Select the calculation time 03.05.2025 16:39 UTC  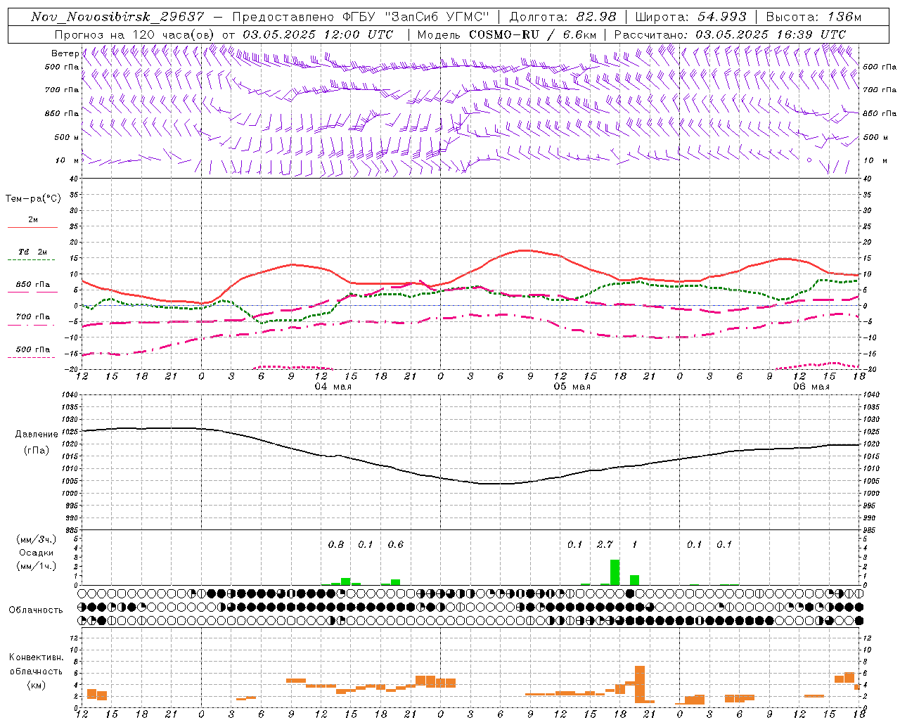pyautogui.click(x=771, y=34)
